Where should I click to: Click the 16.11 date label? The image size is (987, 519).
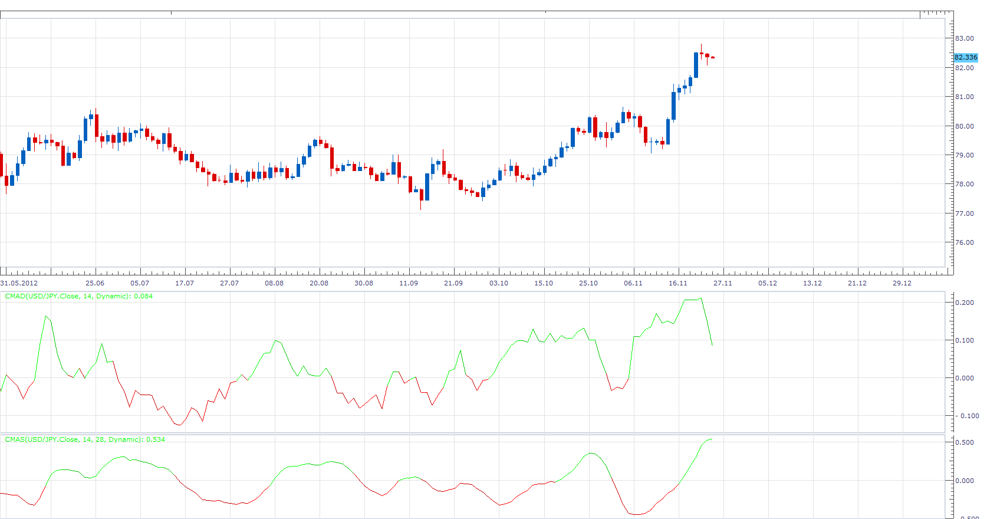[678, 283]
